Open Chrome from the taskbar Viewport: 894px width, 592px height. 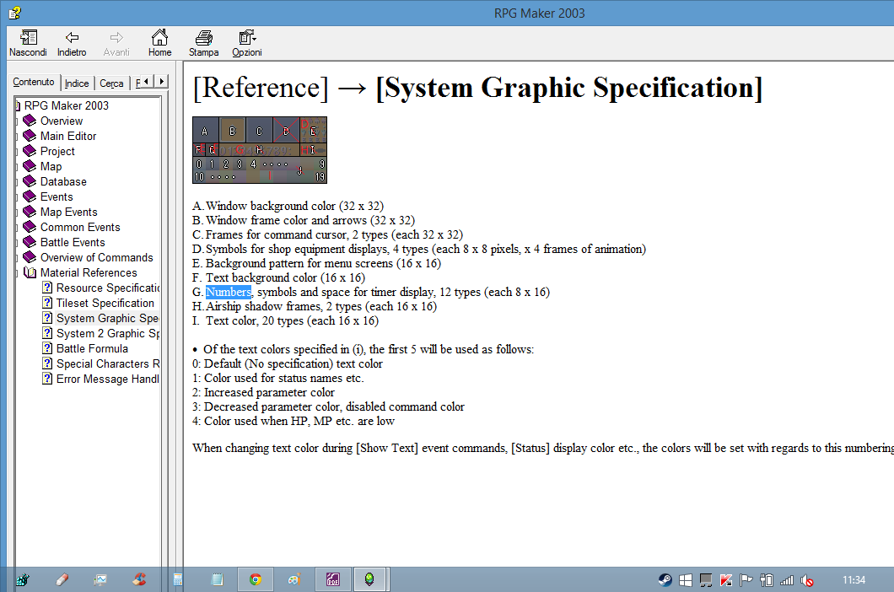[x=256, y=579]
